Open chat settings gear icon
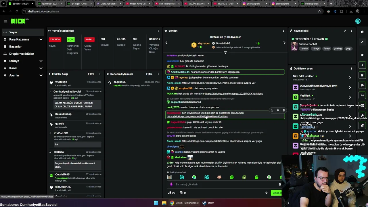This screenshot has height=207, width=368. pyautogui.click(x=266, y=193)
